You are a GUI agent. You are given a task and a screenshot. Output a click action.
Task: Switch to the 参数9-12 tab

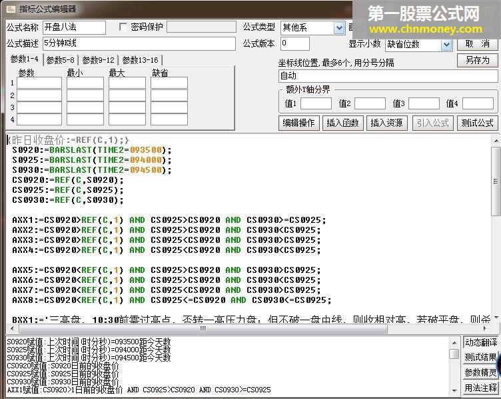point(98,60)
